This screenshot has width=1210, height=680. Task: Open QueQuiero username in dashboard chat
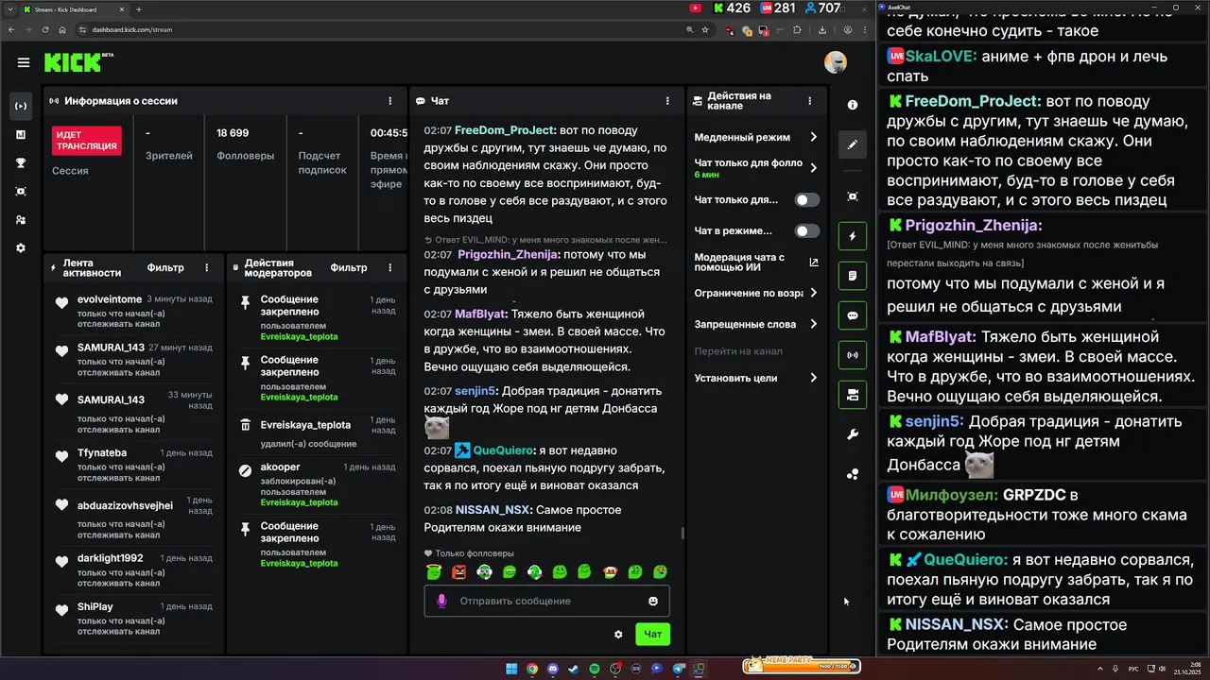(x=503, y=450)
